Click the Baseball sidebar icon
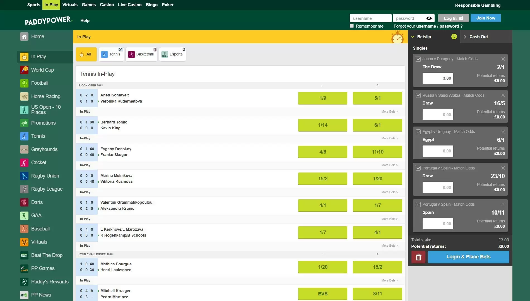This screenshot has height=301, width=530. click(x=24, y=229)
